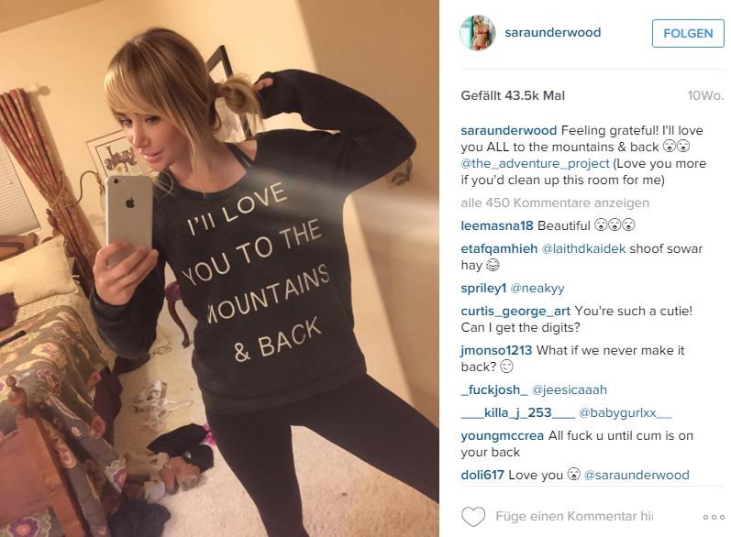The image size is (731, 537).
Task: Open leemasna18 commenter profile
Action: click(x=496, y=225)
